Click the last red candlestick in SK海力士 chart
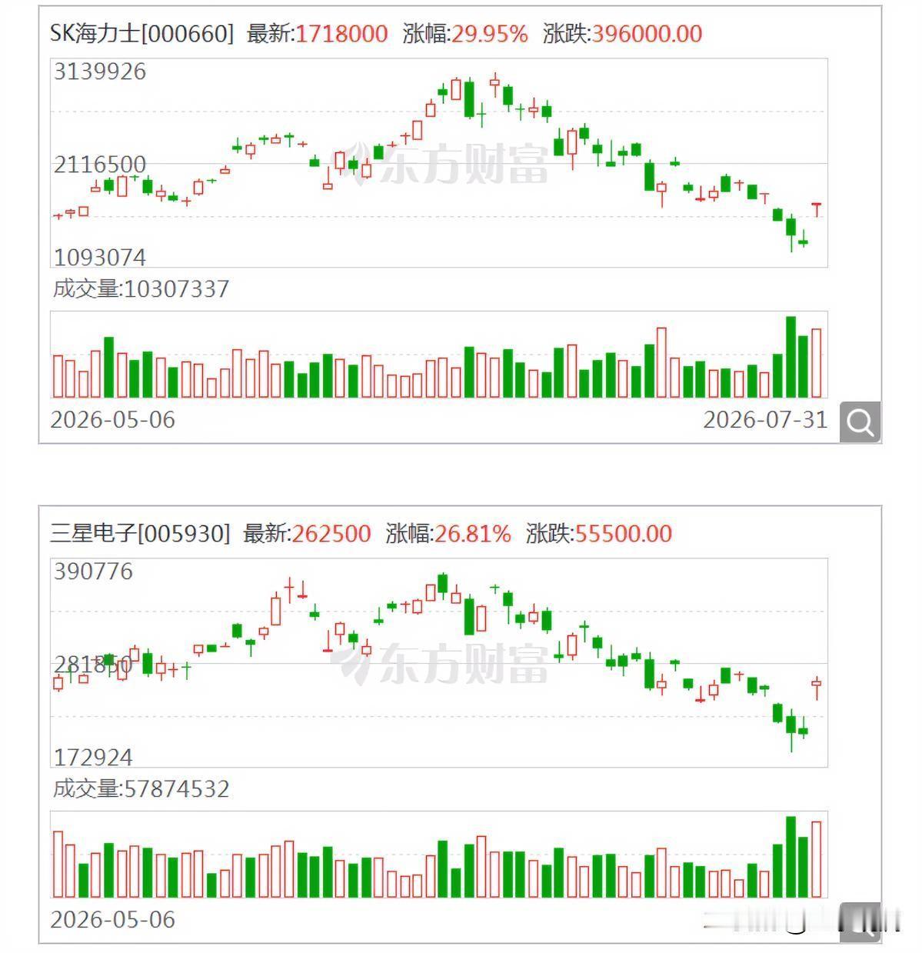 pos(817,209)
